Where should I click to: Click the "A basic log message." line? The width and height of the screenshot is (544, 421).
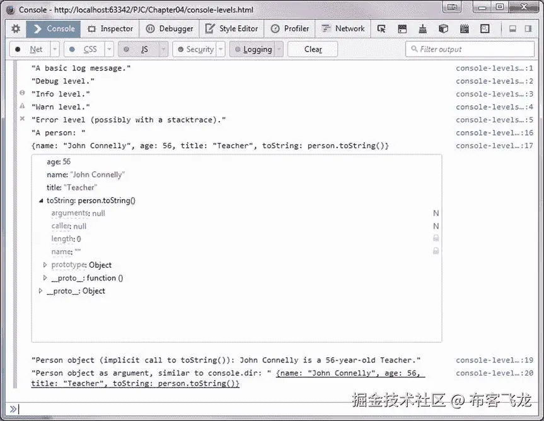pyautogui.click(x=81, y=68)
